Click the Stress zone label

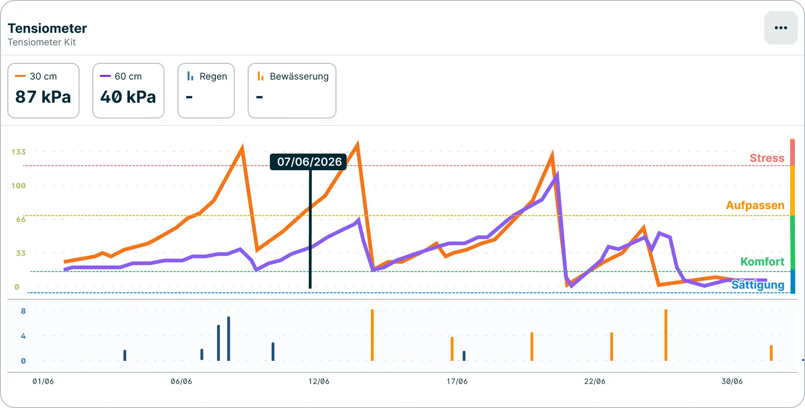(x=767, y=158)
